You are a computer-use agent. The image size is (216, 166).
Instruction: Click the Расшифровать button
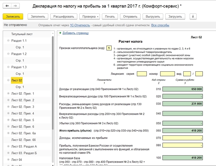[64, 16]
